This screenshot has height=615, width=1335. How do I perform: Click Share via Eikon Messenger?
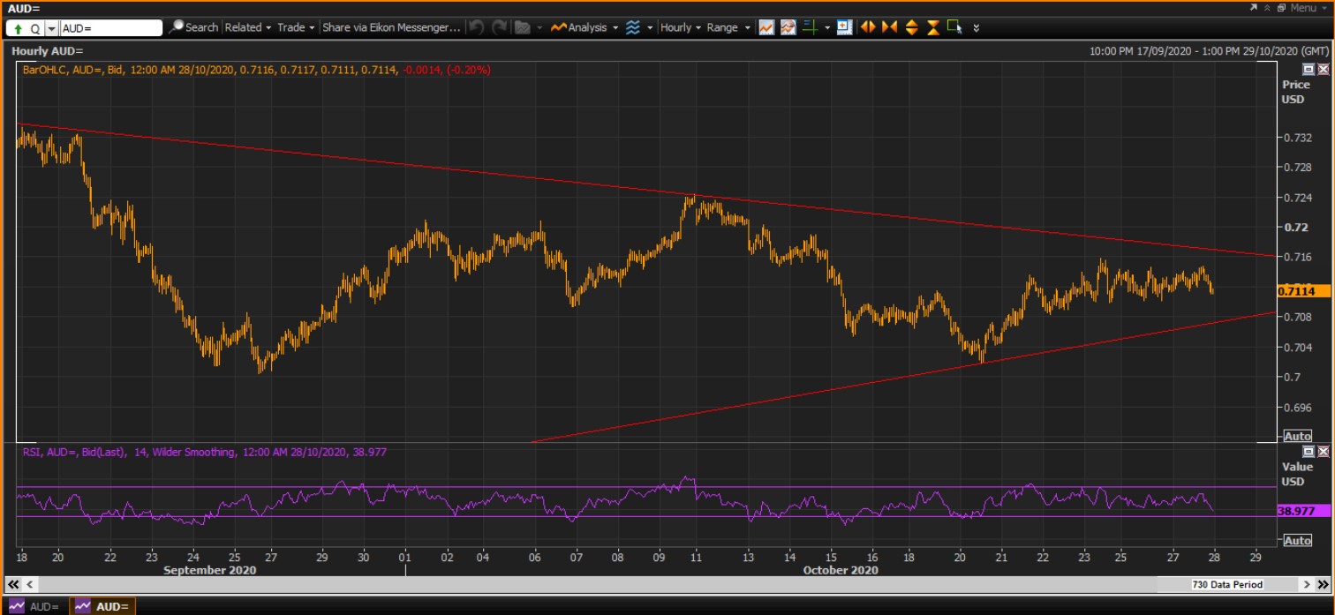[391, 27]
